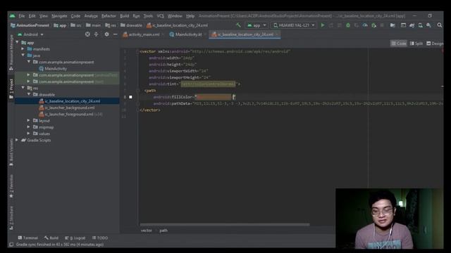The width and height of the screenshot is (451, 253).
Task: Open the Navigate menu
Action: (59, 15)
